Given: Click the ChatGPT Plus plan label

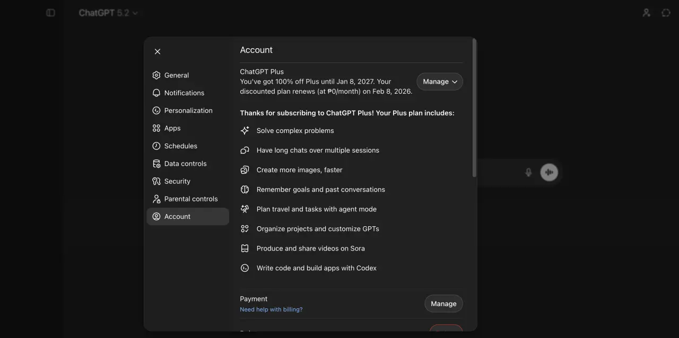Looking at the screenshot, I should click(x=262, y=72).
